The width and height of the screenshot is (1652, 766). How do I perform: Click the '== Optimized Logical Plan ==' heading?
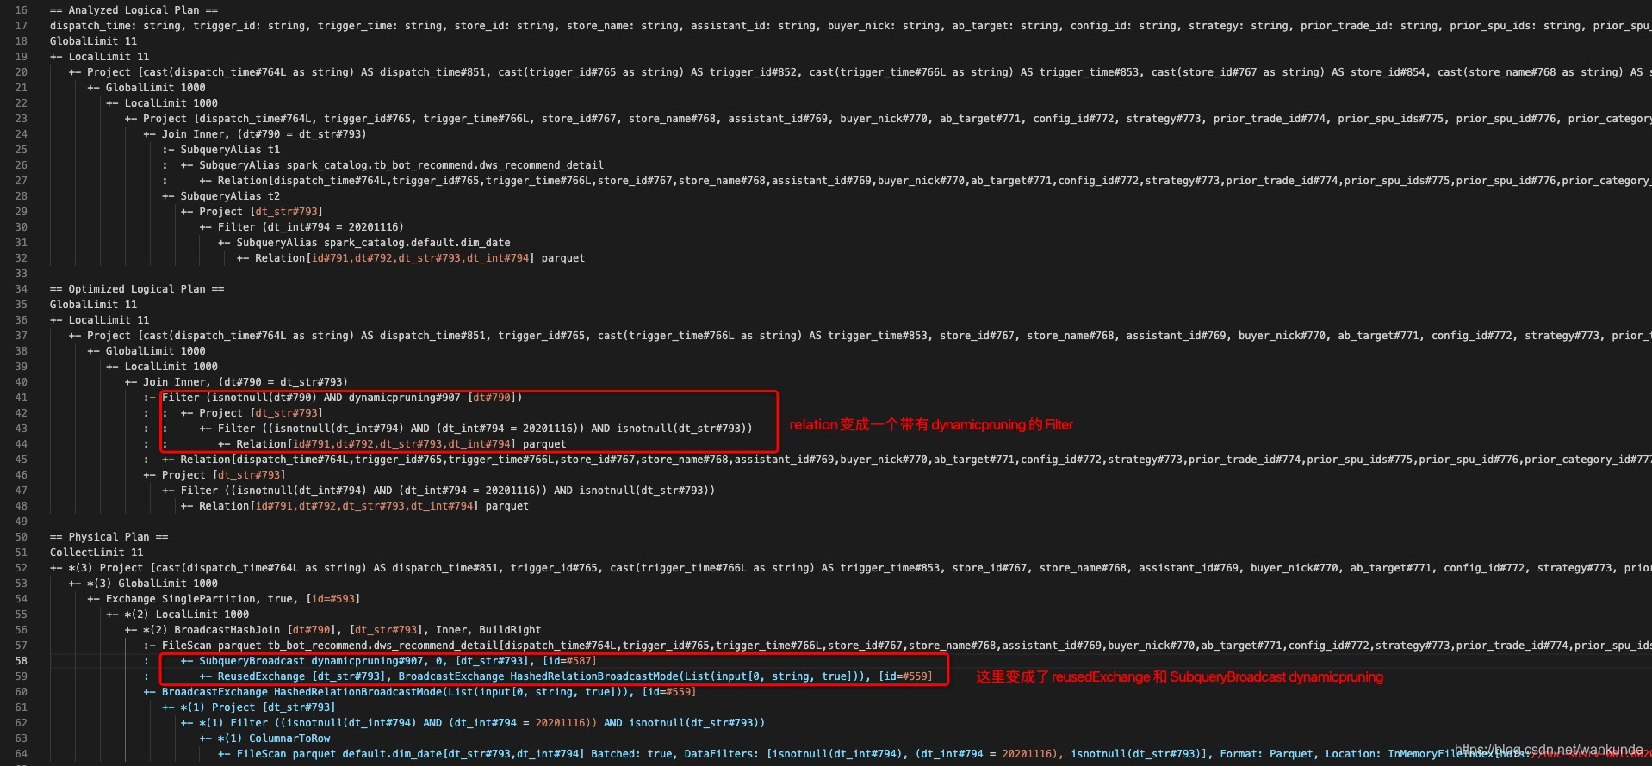coord(137,289)
